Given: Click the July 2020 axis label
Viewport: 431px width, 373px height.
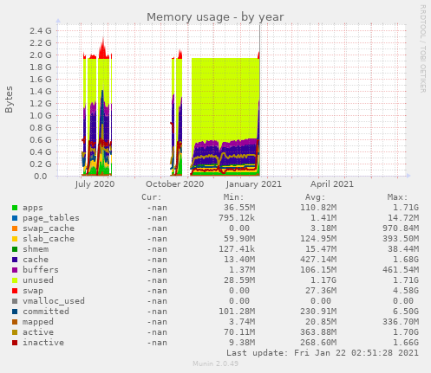Looking at the screenshot, I should tap(95, 184).
